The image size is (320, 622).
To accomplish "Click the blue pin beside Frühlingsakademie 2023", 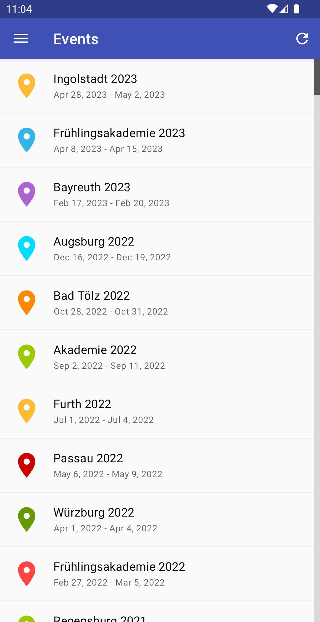I will pyautogui.click(x=27, y=140).
